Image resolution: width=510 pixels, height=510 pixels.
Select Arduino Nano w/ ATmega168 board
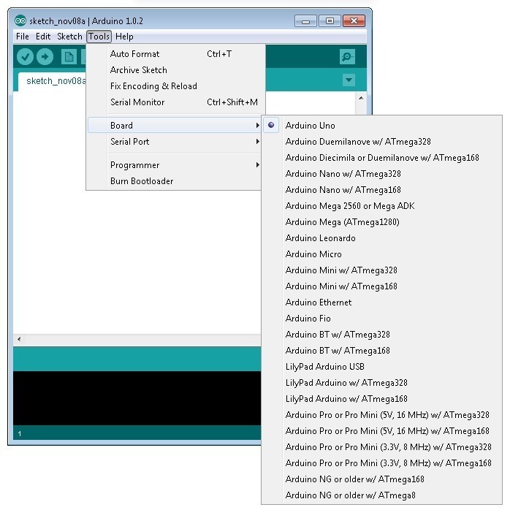point(382,190)
